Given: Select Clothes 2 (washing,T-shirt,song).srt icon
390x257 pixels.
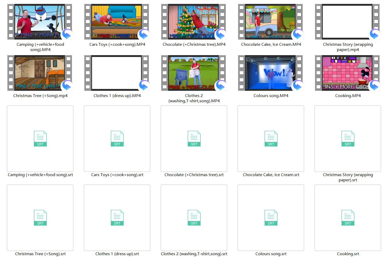Looking at the screenshot, I should (x=194, y=218).
